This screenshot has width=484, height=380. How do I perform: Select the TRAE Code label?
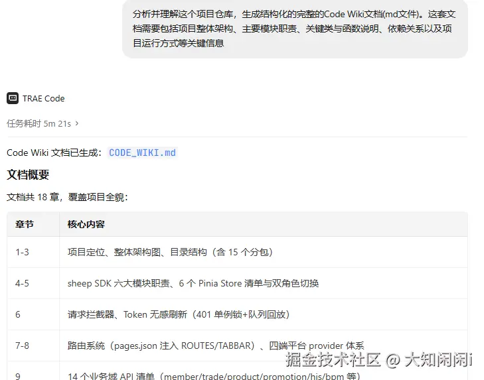[44, 98]
